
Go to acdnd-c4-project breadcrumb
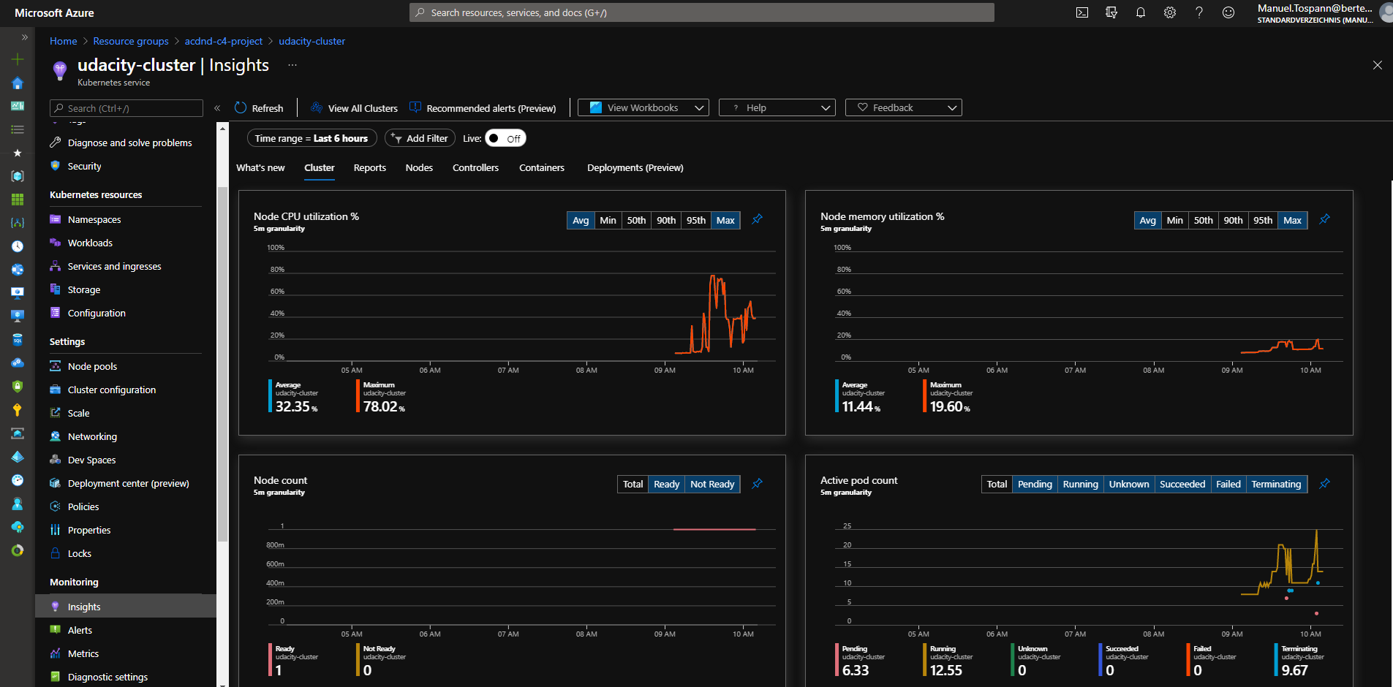click(224, 41)
